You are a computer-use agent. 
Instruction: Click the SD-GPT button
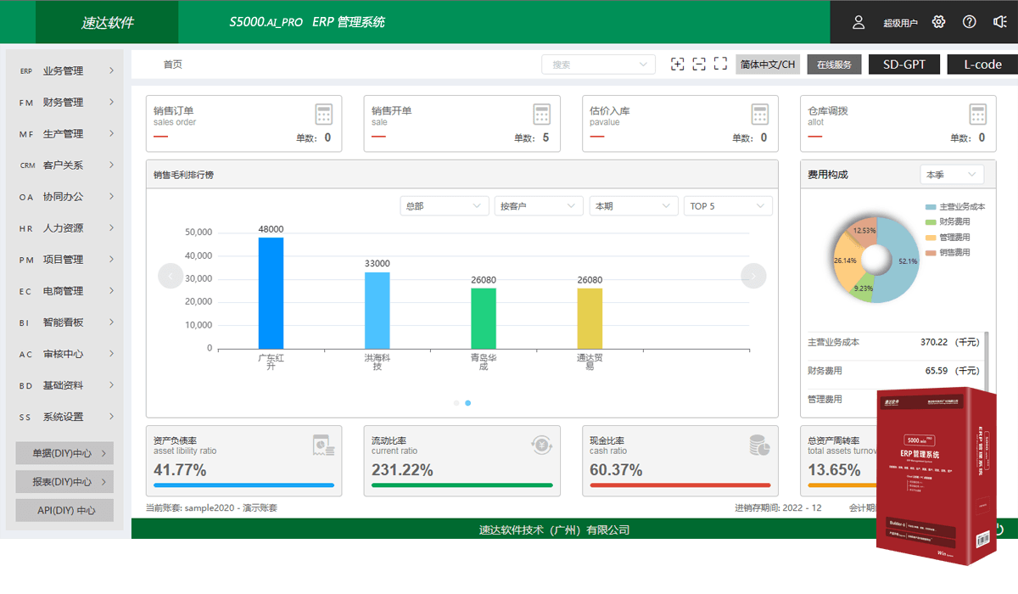click(x=903, y=64)
